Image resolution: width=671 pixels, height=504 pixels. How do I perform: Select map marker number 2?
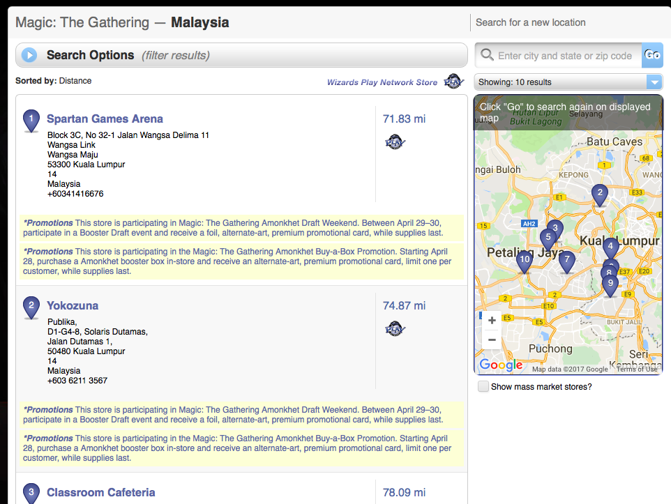600,194
